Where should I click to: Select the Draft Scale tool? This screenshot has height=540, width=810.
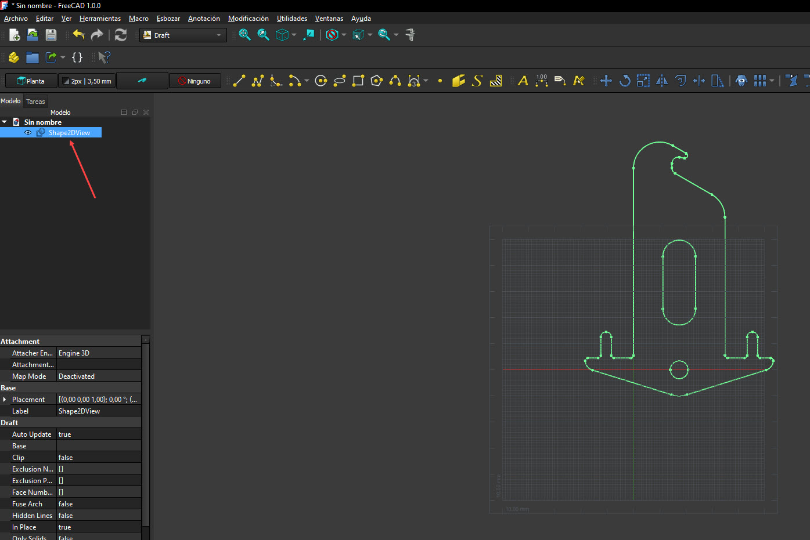pyautogui.click(x=643, y=81)
